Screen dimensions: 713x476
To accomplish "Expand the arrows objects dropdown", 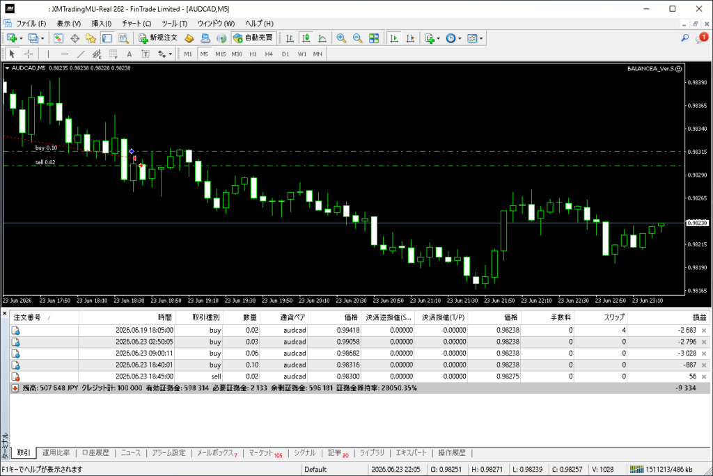I will [170, 54].
